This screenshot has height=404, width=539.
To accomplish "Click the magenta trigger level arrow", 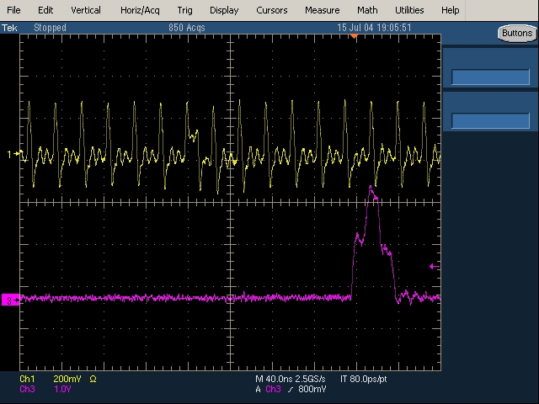I will click(x=435, y=266).
